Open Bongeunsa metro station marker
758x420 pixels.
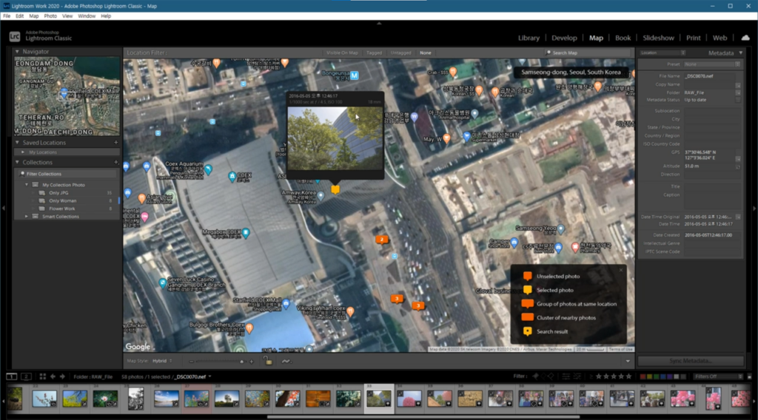[355, 75]
